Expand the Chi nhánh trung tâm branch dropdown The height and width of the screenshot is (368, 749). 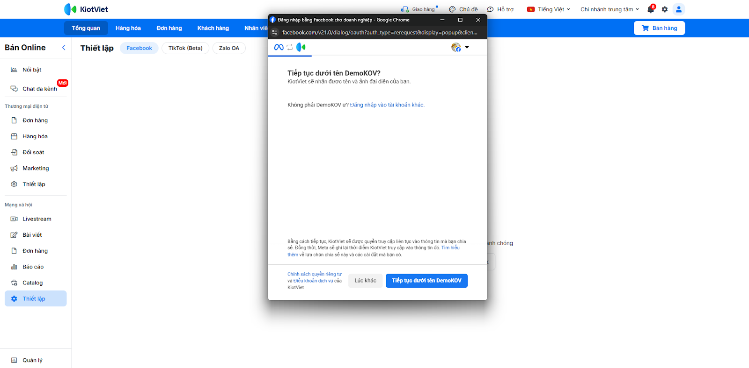[609, 9]
